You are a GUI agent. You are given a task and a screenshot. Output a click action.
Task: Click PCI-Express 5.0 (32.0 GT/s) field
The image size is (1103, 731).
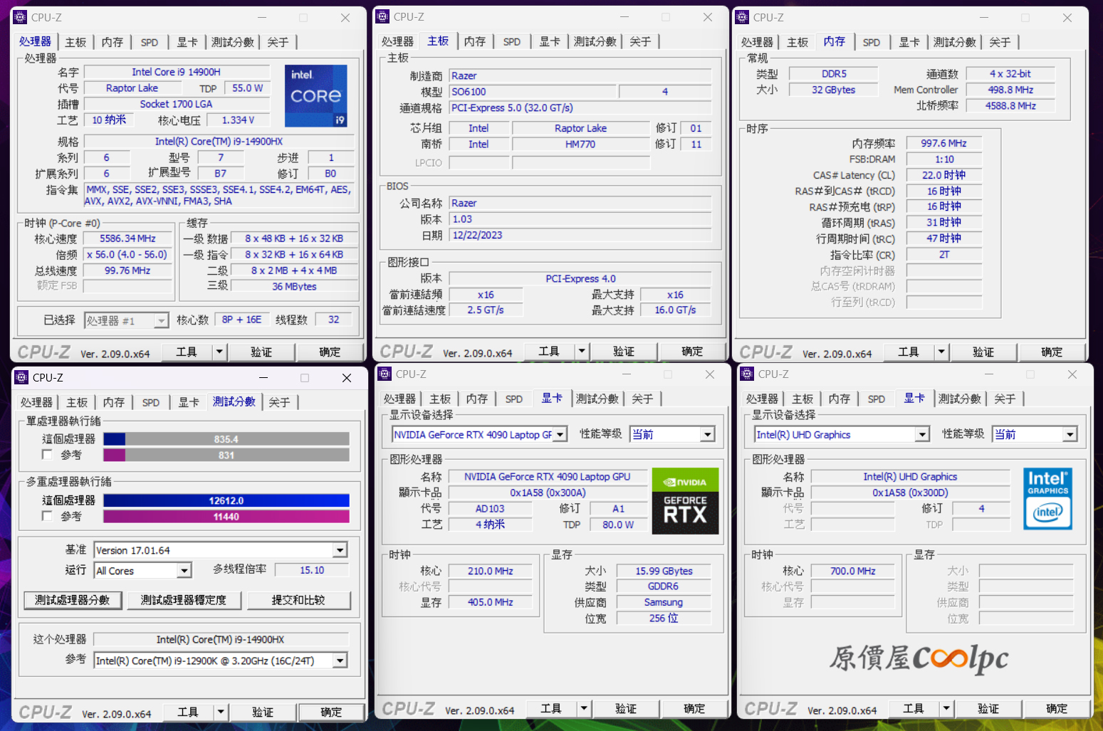(x=580, y=108)
